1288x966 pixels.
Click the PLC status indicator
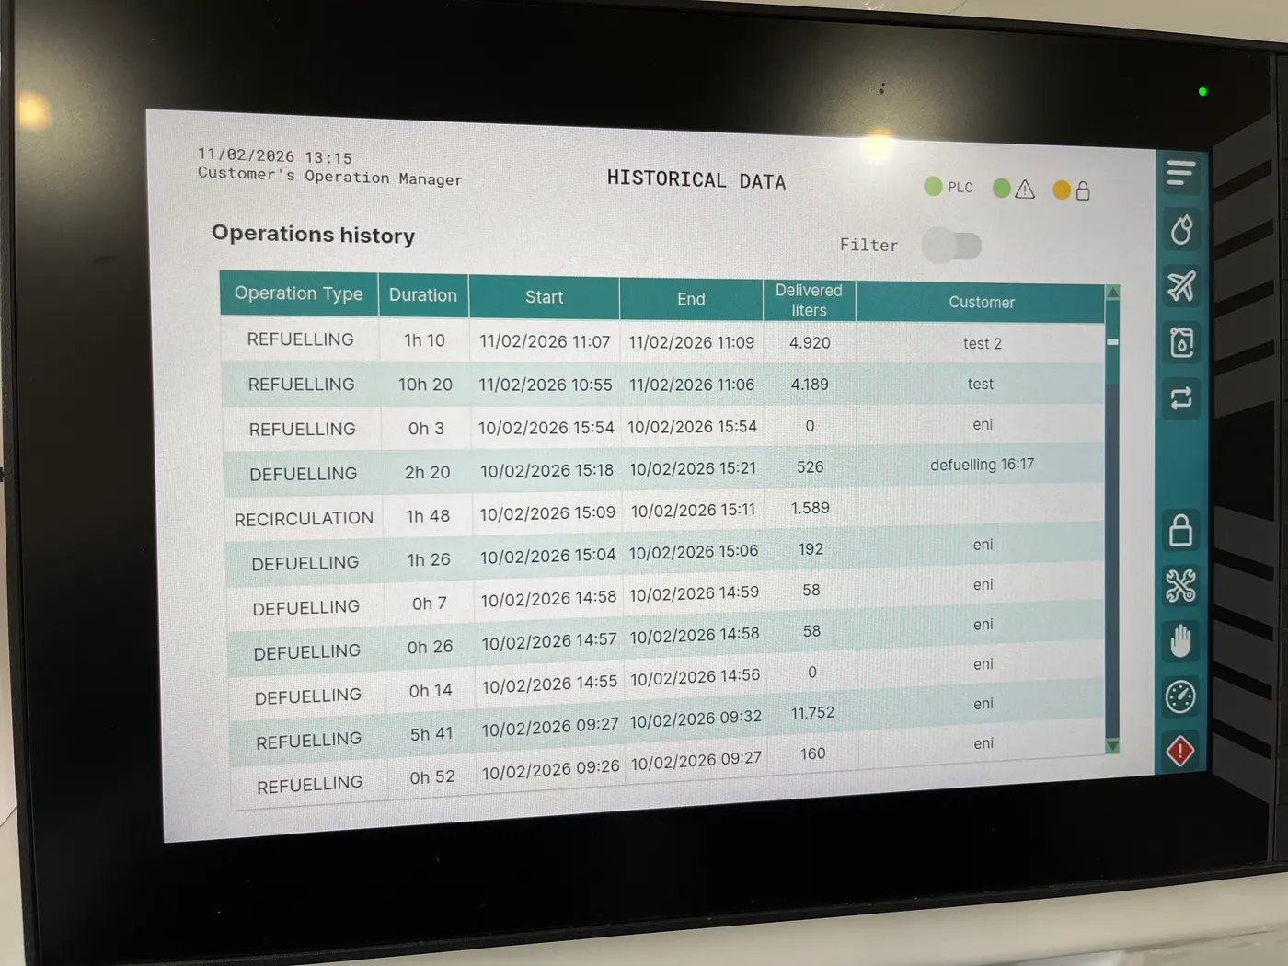click(949, 187)
